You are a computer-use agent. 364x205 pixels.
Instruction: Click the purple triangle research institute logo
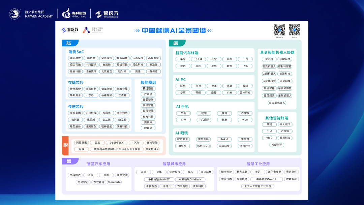tap(87, 30)
